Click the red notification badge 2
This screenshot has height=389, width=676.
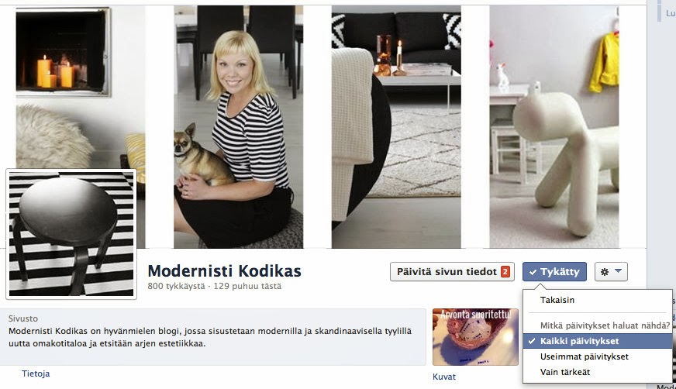point(505,272)
